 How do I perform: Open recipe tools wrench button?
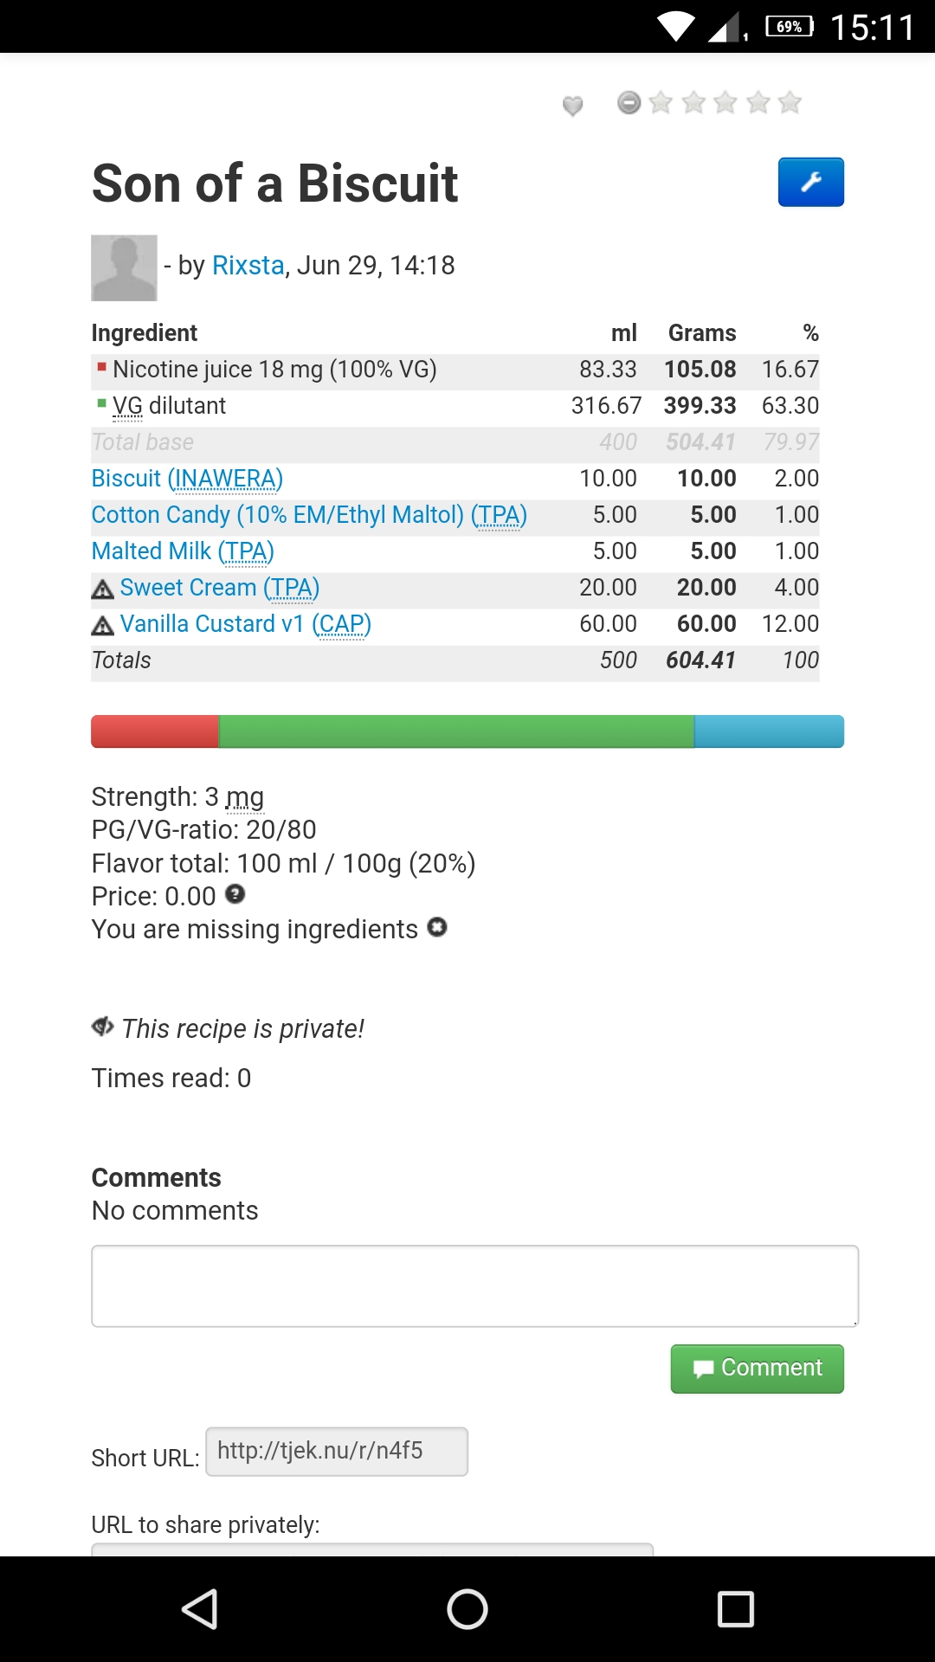(810, 183)
